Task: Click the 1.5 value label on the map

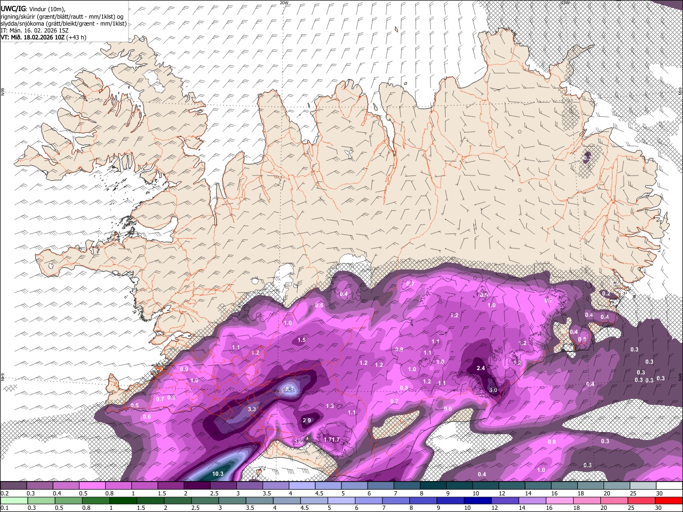Action: click(x=301, y=340)
